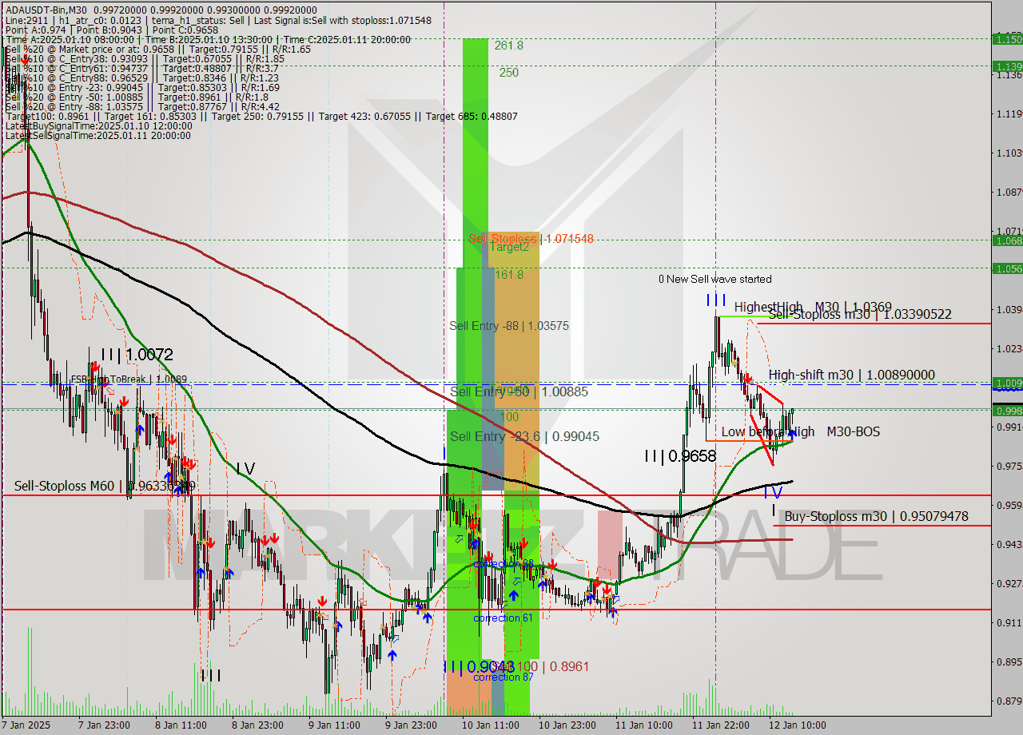Click the '9 Jan 23:00' time label
The width and height of the screenshot is (1023, 735).
tap(411, 725)
